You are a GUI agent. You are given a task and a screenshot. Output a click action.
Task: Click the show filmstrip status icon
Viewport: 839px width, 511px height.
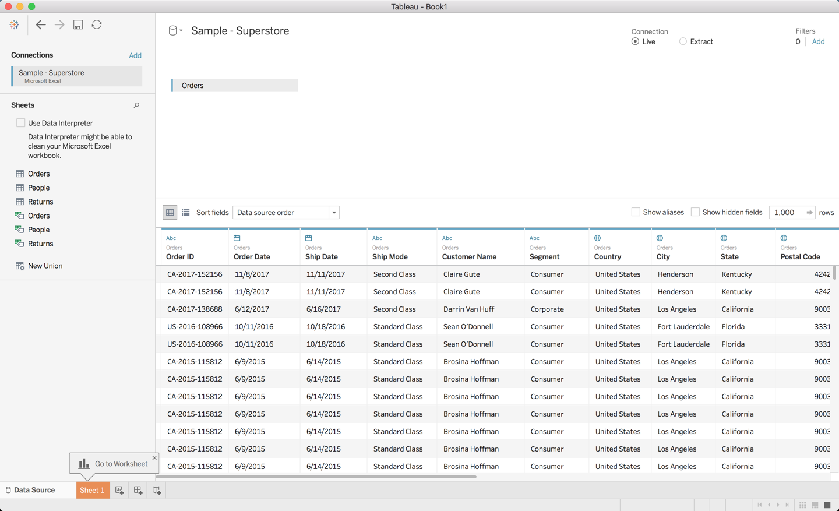coord(815,505)
